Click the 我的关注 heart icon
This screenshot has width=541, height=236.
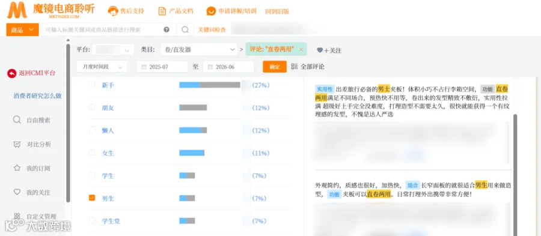(17, 192)
